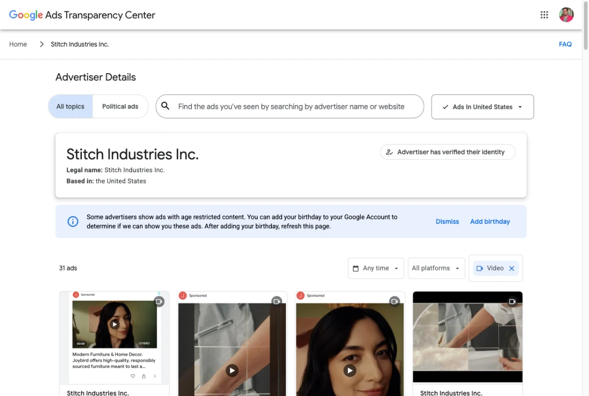This screenshot has width=589, height=396.
Task: Click the Legal name: Stitch Industries Inc. text
Action: (x=116, y=170)
